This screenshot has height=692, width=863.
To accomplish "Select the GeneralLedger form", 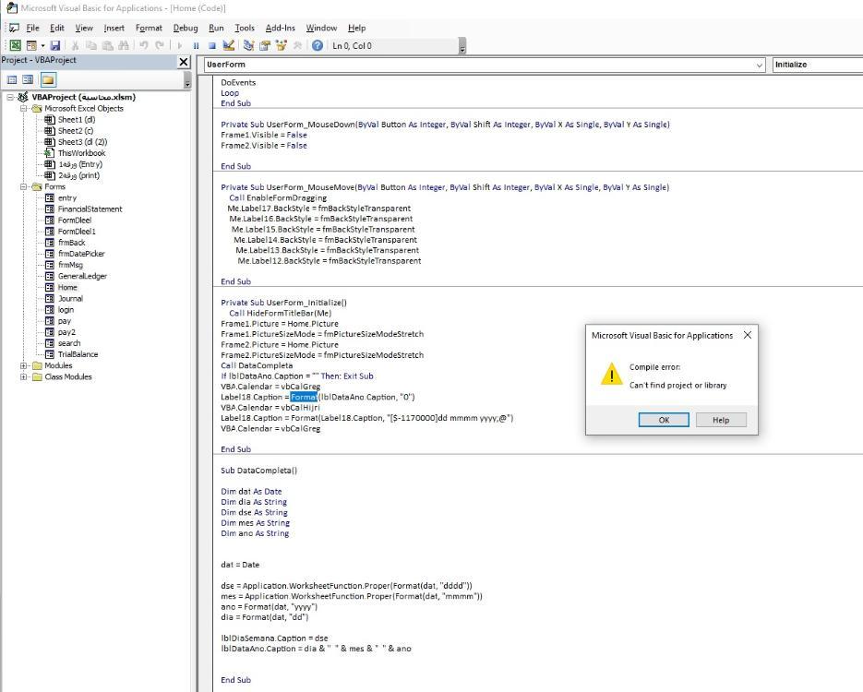I will coord(82,276).
